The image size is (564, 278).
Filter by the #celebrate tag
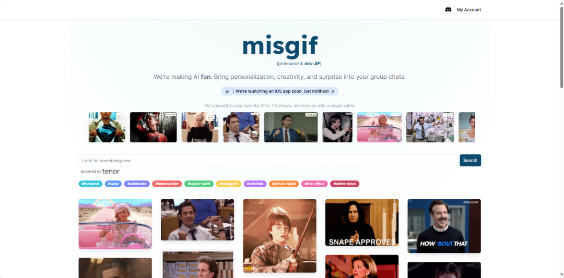[137, 184]
